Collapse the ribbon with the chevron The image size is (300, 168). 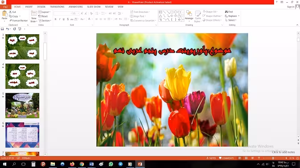click(x=297, y=25)
